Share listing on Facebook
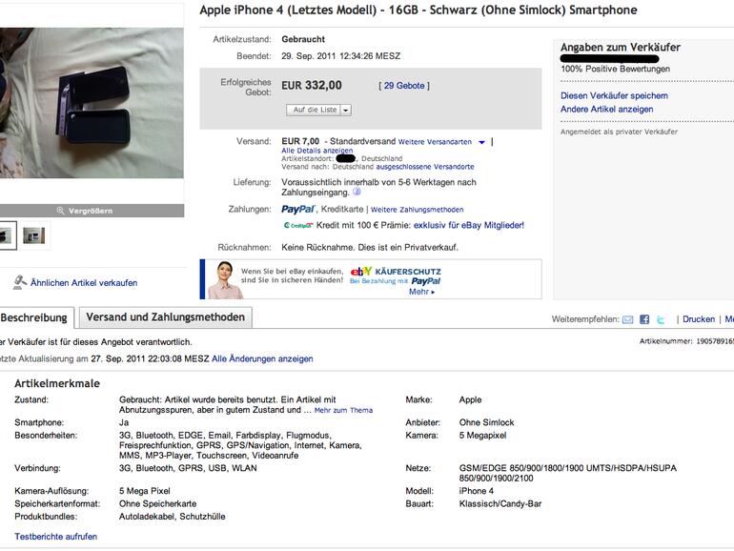Image resolution: width=734 pixels, height=551 pixels. (x=644, y=319)
